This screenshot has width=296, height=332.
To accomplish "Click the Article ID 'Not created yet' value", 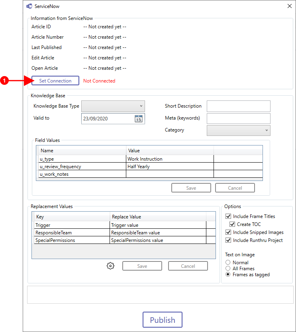I will point(105,27).
